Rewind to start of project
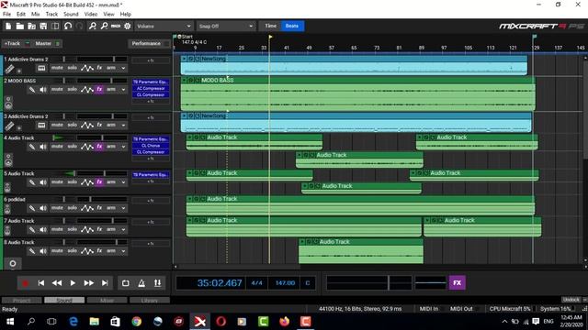This screenshot has width=588, height=330. [40, 283]
